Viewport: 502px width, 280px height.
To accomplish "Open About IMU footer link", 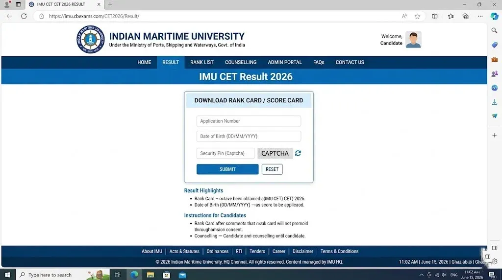I will 152,251.
